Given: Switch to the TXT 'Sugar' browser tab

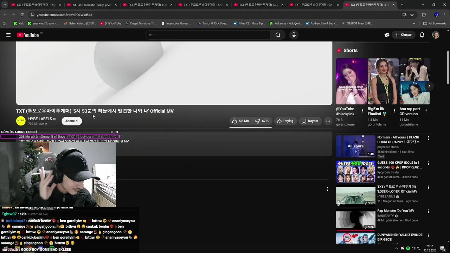Looking at the screenshot, I should tap(258, 5).
